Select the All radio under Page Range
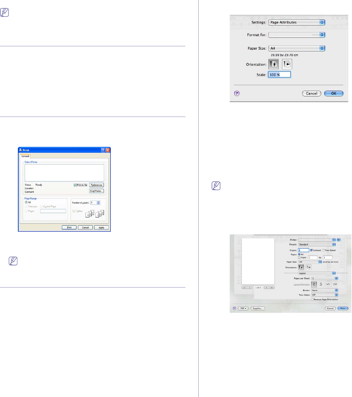 pos(26,202)
